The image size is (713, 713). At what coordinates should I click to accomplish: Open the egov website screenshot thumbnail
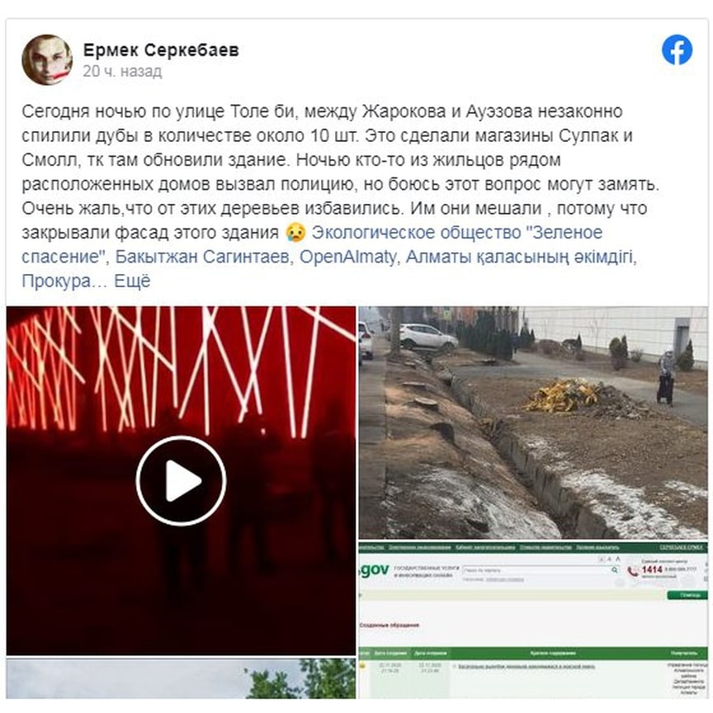[x=533, y=621]
